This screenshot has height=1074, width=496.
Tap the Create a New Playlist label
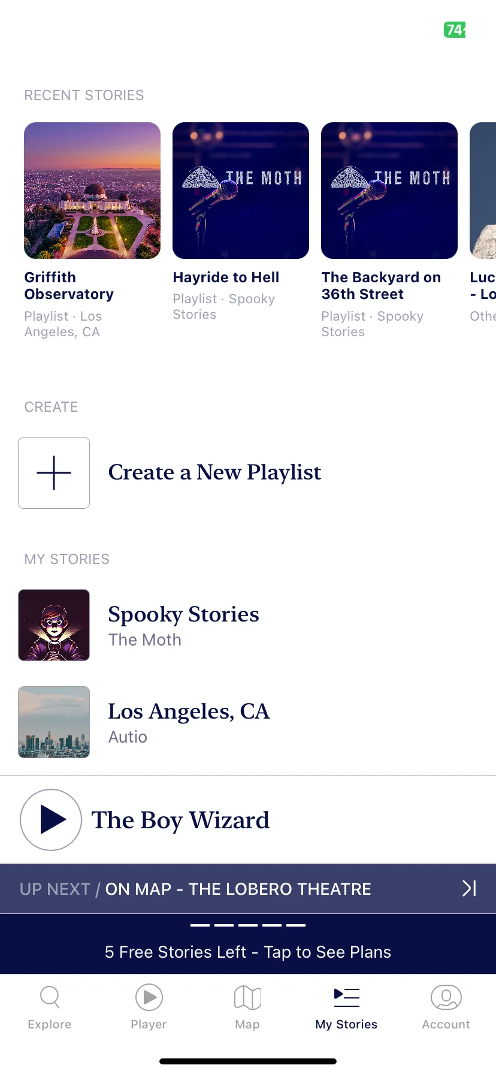pyautogui.click(x=214, y=472)
